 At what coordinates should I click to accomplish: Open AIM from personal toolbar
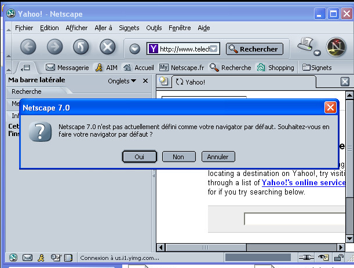pyautogui.click(x=106, y=68)
